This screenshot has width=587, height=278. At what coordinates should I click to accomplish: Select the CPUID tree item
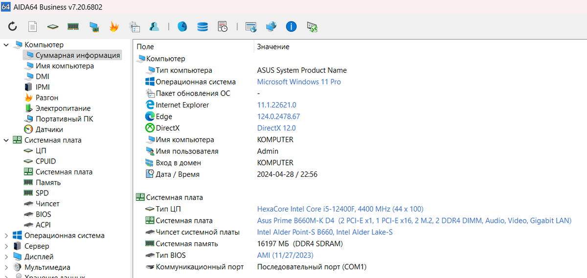pos(45,161)
